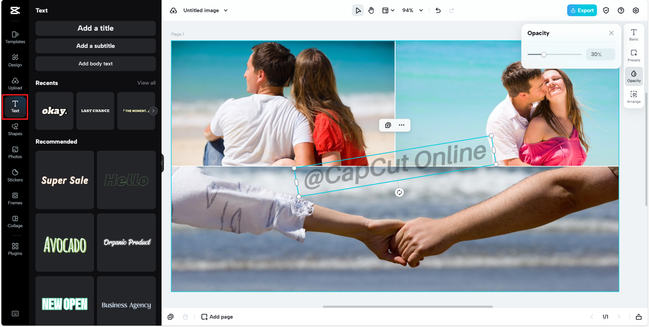Open the Basic text panel
The image size is (649, 327).
(634, 35)
